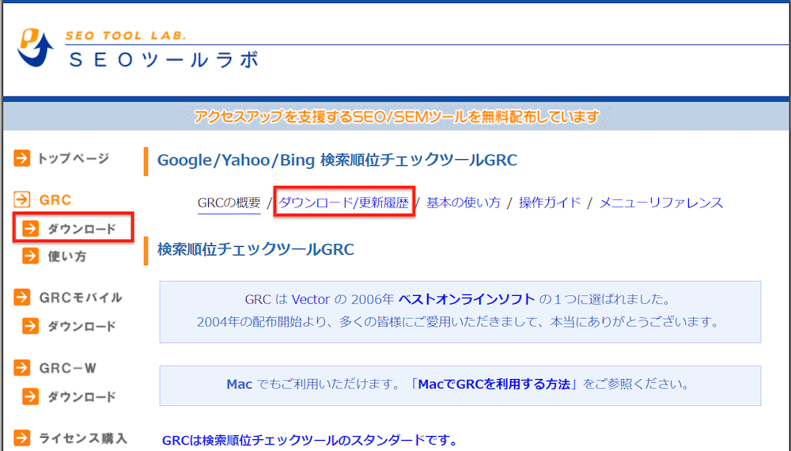Click arrow icon beside GRC-W's ダウンロード
Image resolution: width=791 pixels, height=451 pixels.
coord(30,396)
